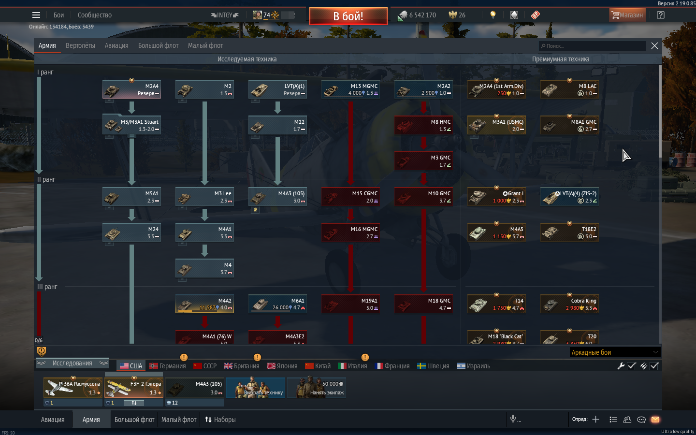The image size is (696, 435).
Task: Click the Golden Eagles currency icon
Action: pyautogui.click(x=453, y=15)
